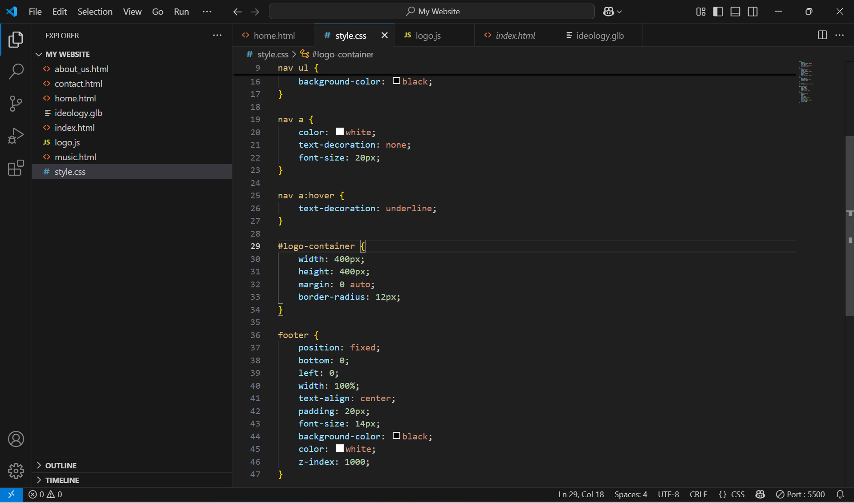Open the View menu
Image resolution: width=854 pixels, height=503 pixels.
coord(132,12)
